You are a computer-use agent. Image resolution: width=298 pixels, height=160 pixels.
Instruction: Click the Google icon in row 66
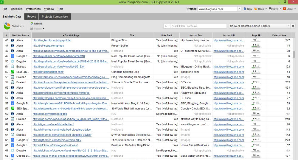point(12,145)
